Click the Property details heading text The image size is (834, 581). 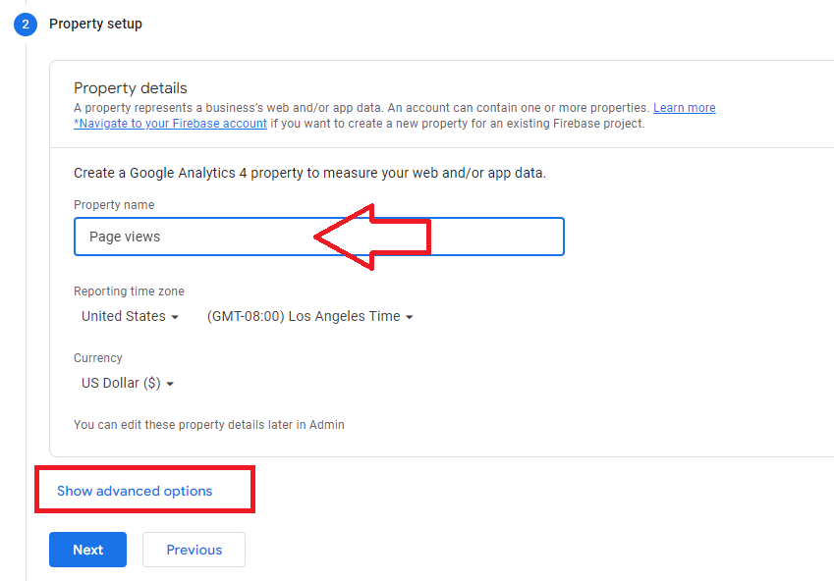point(131,87)
